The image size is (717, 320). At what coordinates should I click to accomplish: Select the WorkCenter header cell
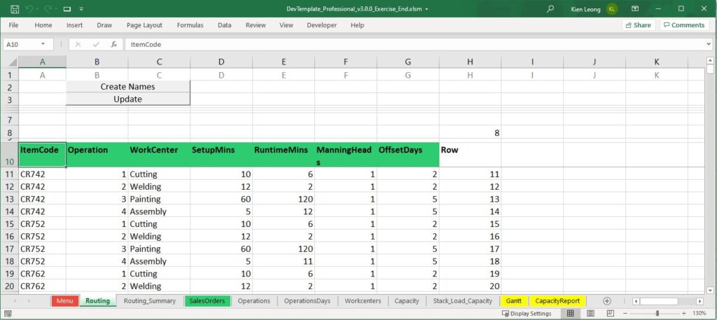pyautogui.click(x=159, y=155)
